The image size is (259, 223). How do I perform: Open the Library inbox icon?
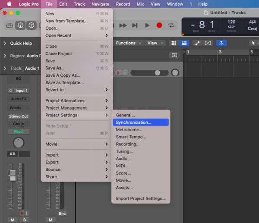[9, 25]
